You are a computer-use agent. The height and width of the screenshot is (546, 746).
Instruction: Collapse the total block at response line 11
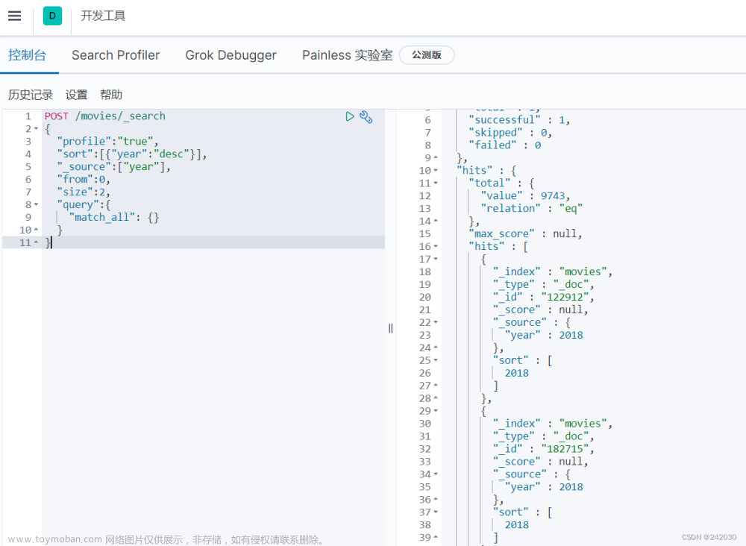(436, 183)
